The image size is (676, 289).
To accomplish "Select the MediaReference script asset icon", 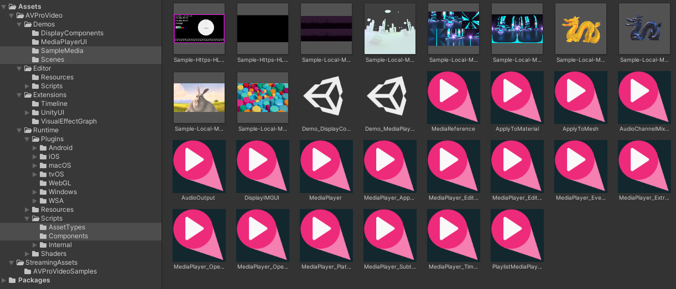I will (453, 97).
